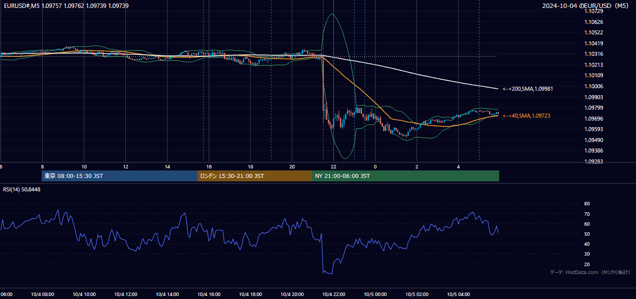This screenshot has width=636, height=299.
Task: Select the ロンドン 15:30-21:00 JST session bar
Action: coord(255,176)
